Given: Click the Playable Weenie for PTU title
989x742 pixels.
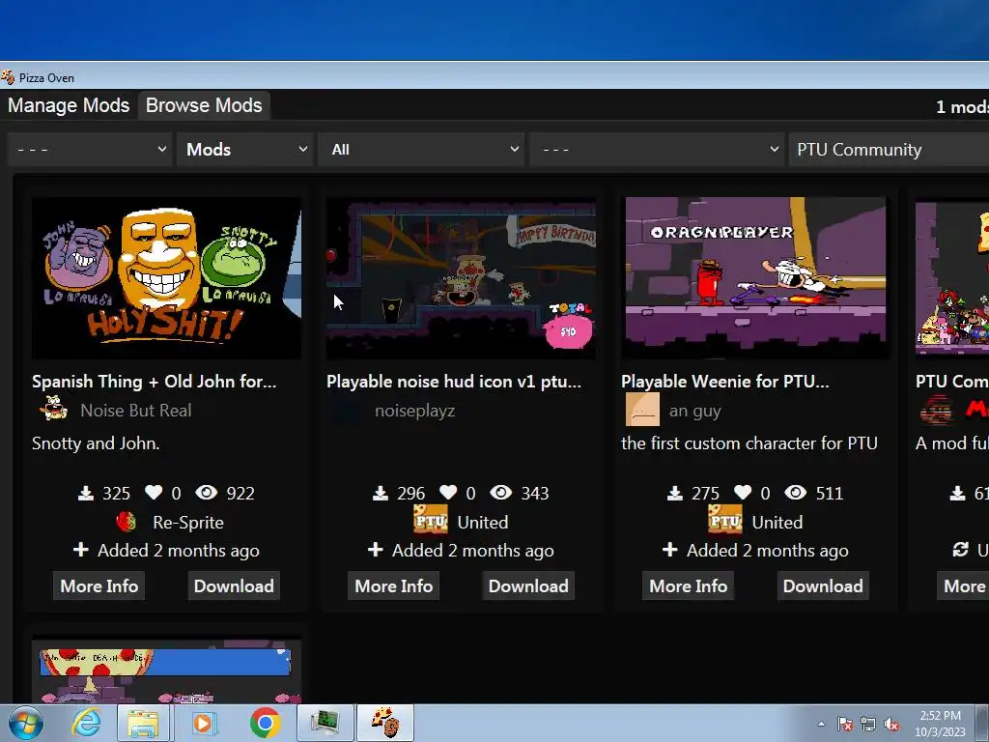Looking at the screenshot, I should 725,382.
